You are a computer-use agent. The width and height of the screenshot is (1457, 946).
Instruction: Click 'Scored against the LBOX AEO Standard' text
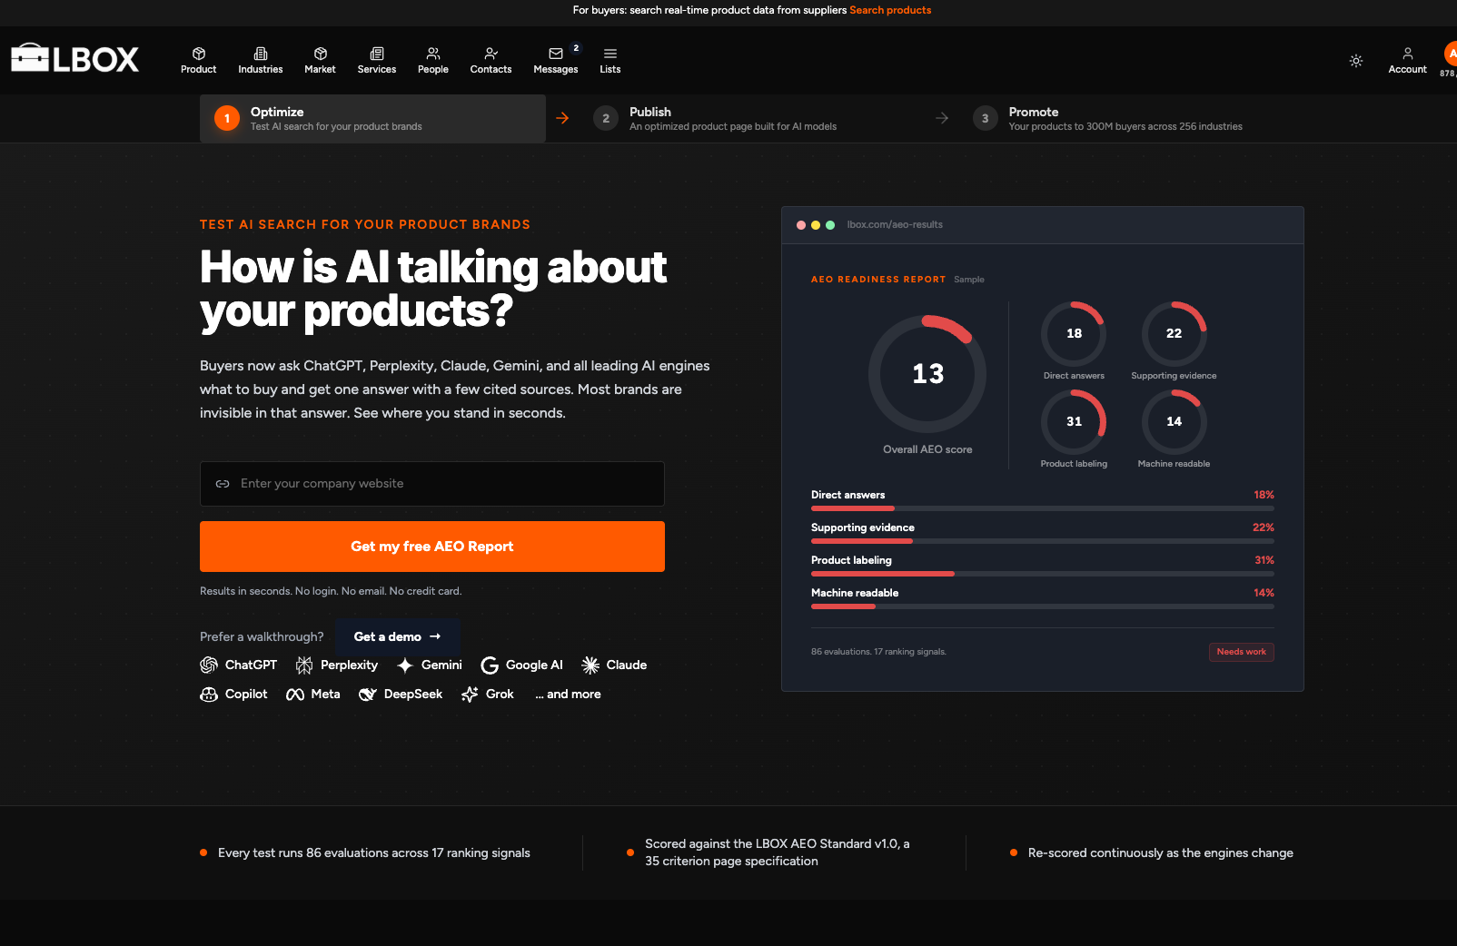point(778,852)
